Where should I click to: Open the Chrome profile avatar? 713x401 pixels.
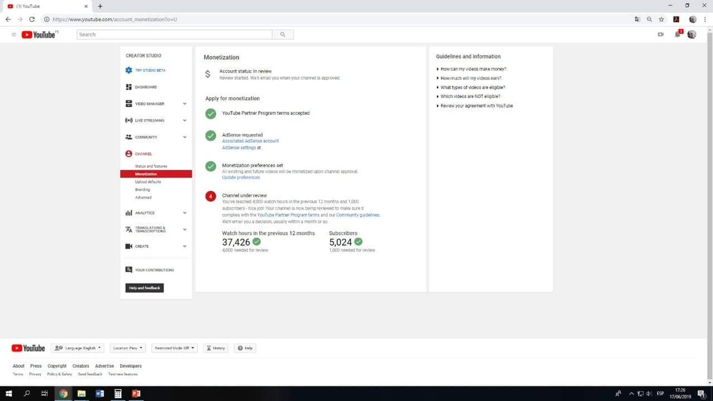pyautogui.click(x=692, y=19)
